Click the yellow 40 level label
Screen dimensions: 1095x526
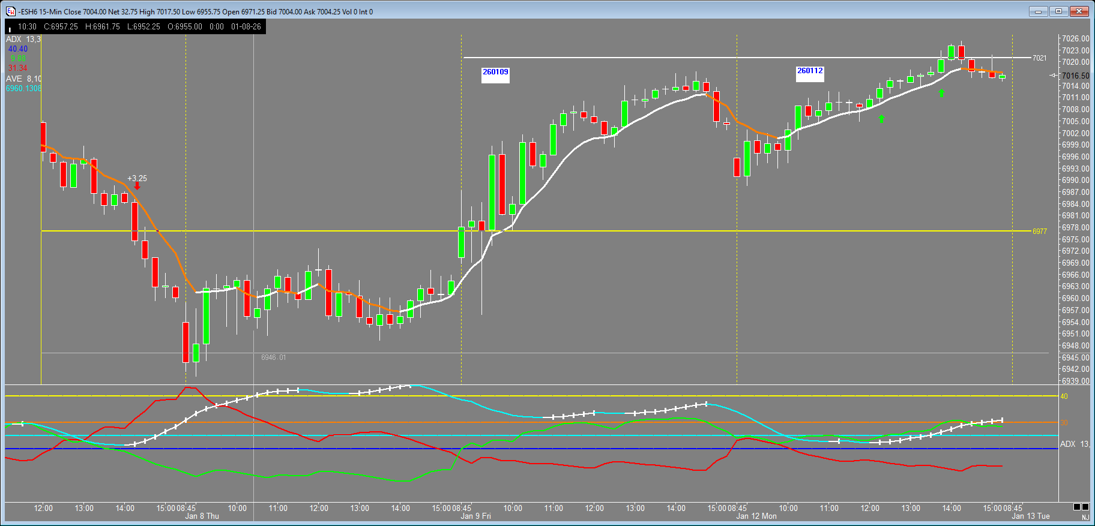point(1064,396)
